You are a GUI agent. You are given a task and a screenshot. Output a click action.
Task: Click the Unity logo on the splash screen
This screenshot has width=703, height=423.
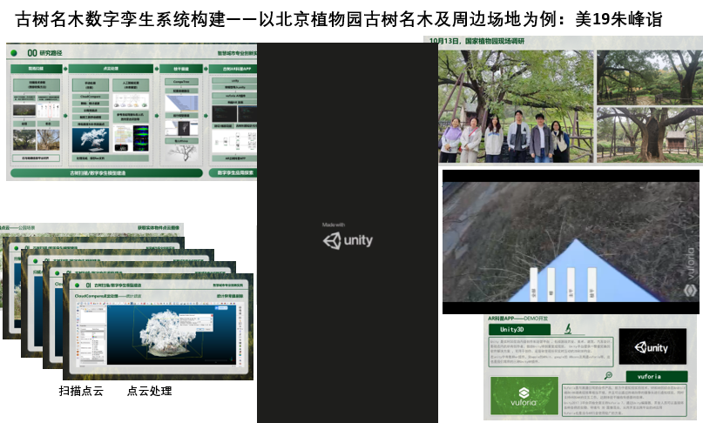pyautogui.click(x=347, y=240)
